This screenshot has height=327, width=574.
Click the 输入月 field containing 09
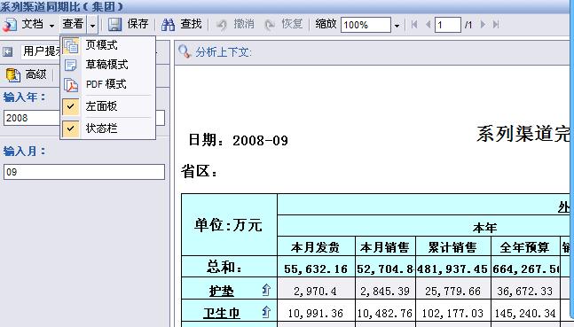pyautogui.click(x=84, y=172)
